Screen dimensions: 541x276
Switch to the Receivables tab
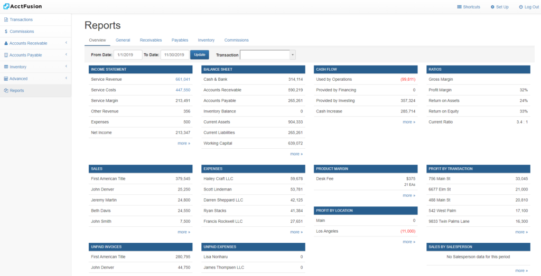point(151,40)
